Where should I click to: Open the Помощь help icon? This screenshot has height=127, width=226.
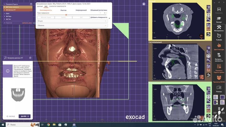(219, 88)
